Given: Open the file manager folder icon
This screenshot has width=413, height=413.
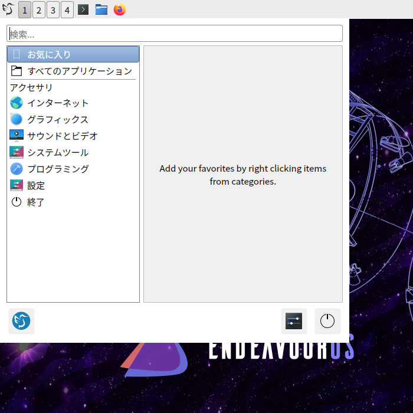Looking at the screenshot, I should (101, 10).
